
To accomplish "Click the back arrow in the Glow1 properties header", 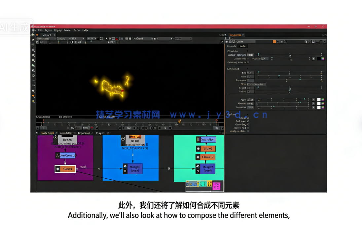I will pyautogui.click(x=278, y=42).
